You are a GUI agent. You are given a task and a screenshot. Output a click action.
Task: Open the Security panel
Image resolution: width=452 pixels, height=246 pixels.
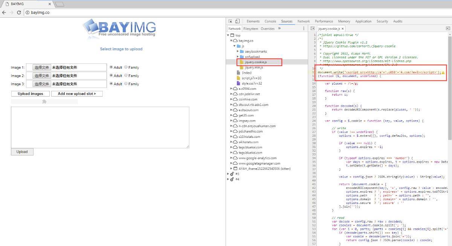[x=382, y=21]
